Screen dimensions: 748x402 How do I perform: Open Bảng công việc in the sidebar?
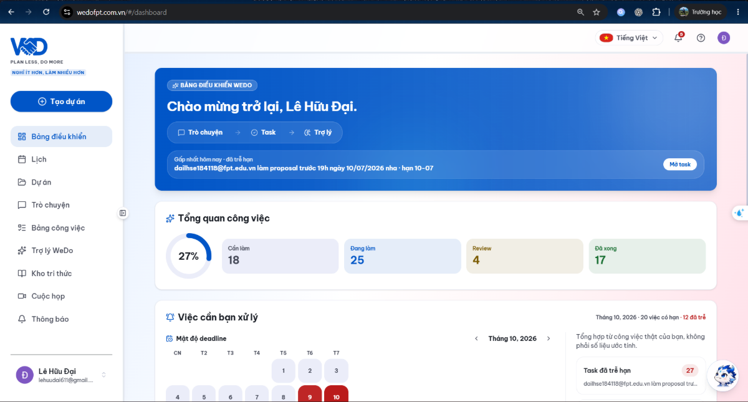pos(61,228)
